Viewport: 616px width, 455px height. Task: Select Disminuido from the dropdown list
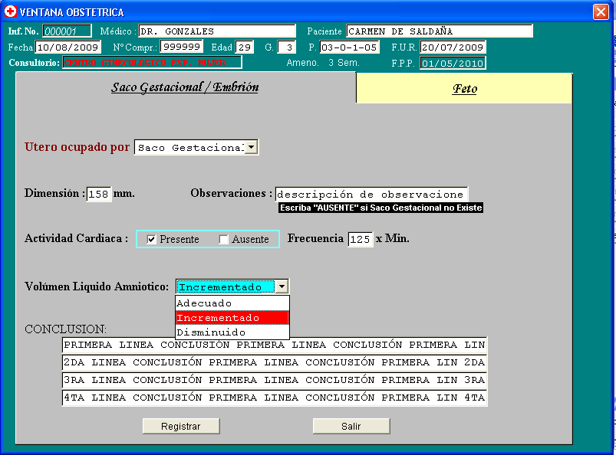232,332
